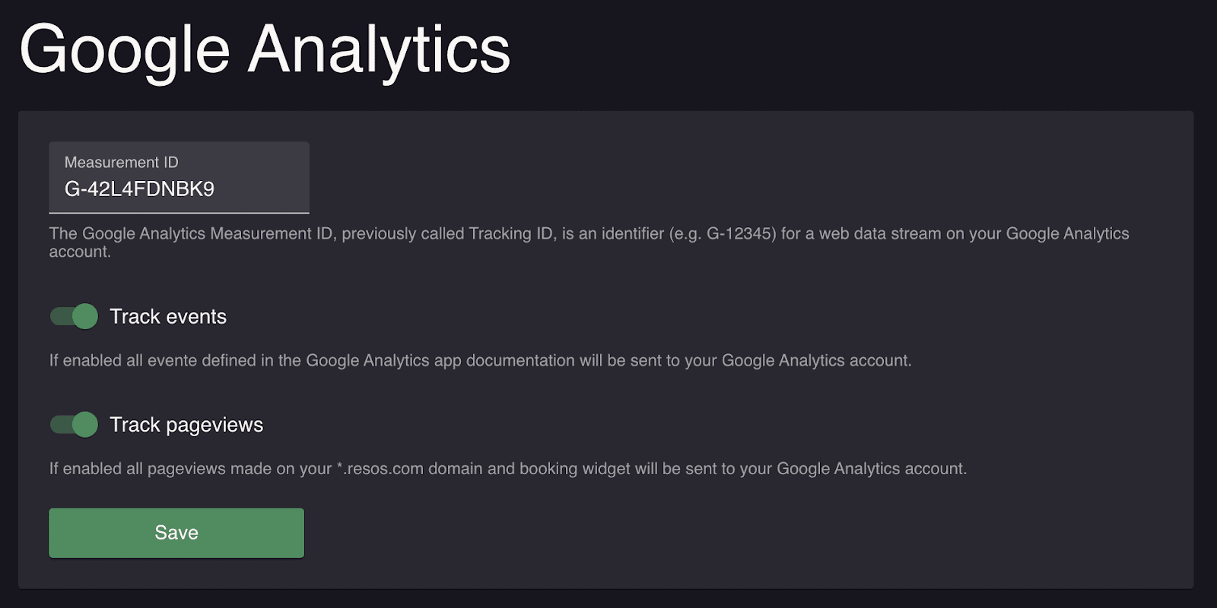
Task: Save the Google Analytics settings
Action: [x=176, y=532]
